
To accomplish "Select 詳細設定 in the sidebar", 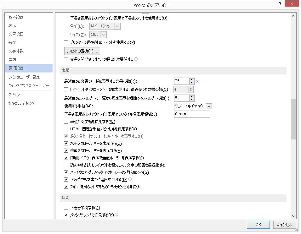I will click(x=29, y=68).
